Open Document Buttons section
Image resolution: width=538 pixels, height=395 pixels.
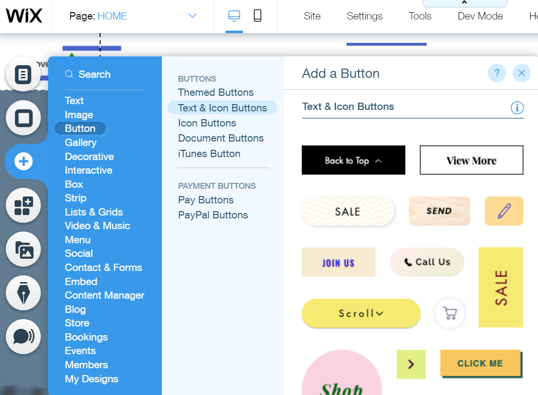coord(221,138)
